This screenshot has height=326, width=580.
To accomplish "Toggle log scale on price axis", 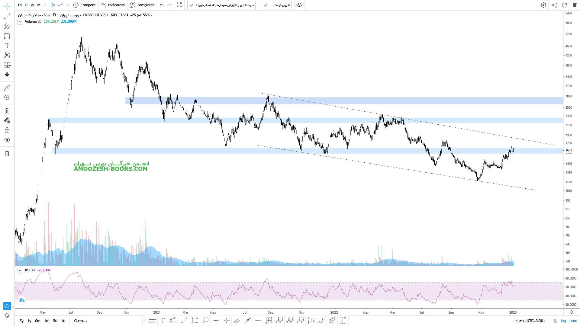I will pyautogui.click(x=563, y=321).
